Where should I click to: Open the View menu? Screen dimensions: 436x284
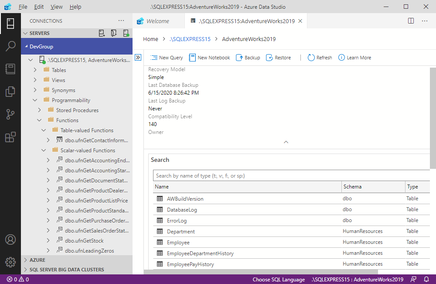56,7
